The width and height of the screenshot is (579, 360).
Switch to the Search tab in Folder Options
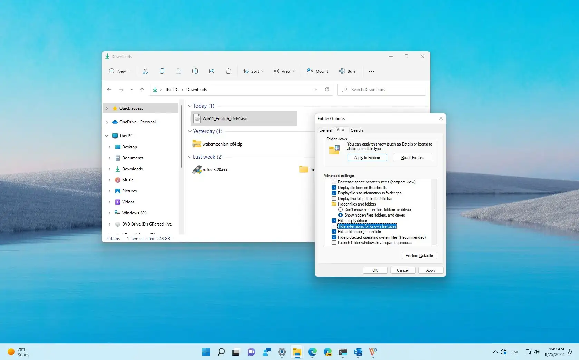pyautogui.click(x=356, y=130)
